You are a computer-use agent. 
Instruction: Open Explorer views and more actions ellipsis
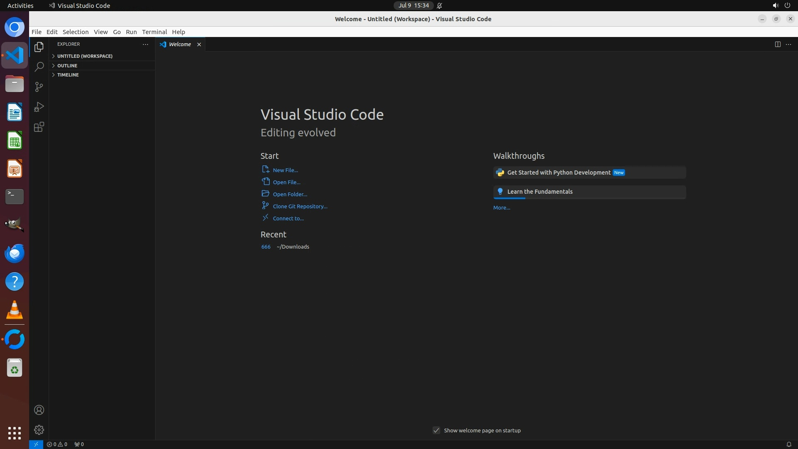(145, 44)
